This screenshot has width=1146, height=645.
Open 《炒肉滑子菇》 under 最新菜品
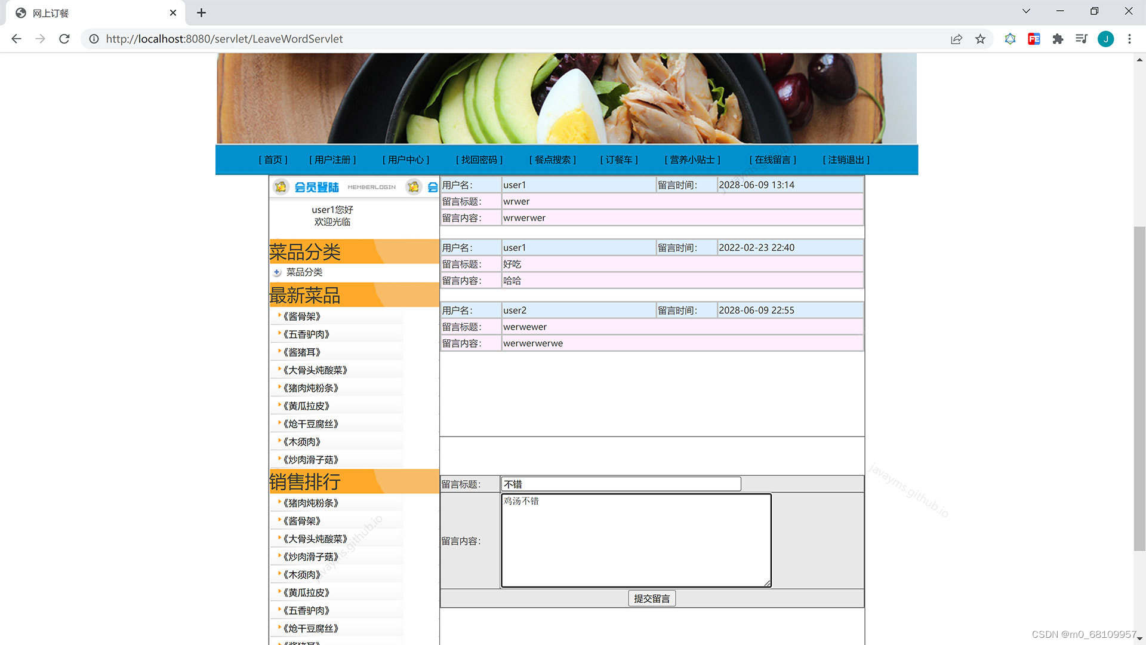[310, 460]
